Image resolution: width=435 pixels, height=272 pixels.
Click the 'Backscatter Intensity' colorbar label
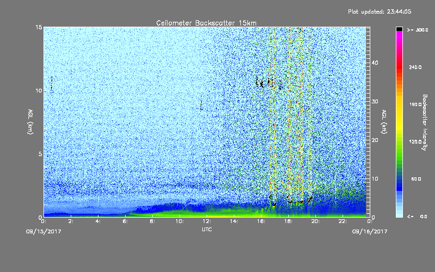tap(425, 122)
